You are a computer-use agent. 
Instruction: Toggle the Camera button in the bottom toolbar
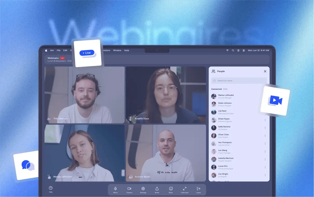tap(129, 190)
